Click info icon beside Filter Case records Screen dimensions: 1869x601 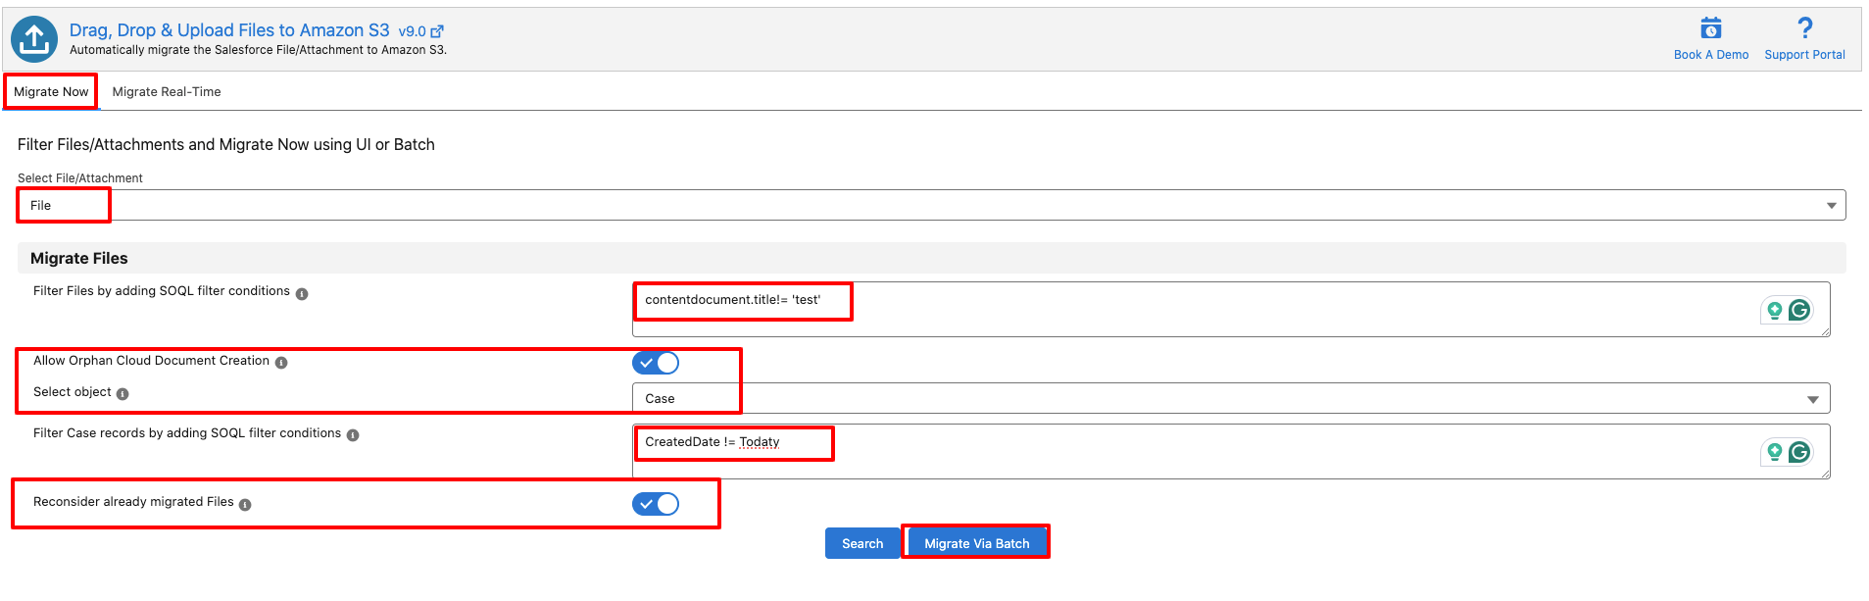[x=353, y=435]
